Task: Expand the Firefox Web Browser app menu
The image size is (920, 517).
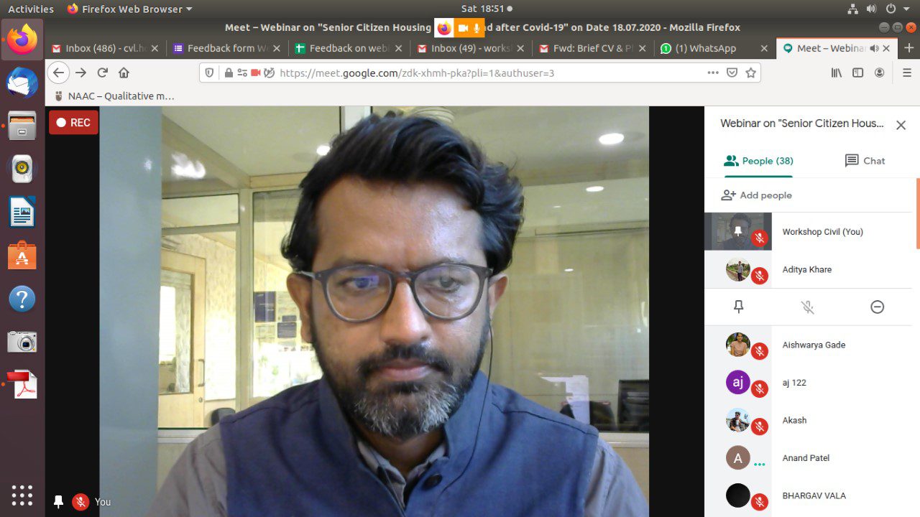Action: [129, 9]
